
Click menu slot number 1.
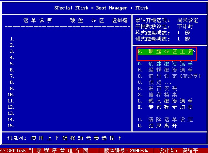click(12, 39)
